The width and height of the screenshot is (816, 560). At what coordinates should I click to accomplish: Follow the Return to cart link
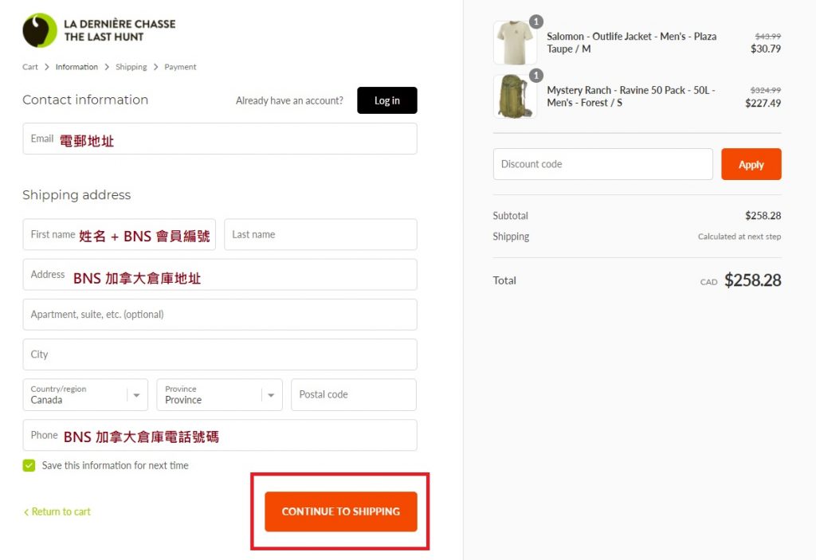(57, 511)
